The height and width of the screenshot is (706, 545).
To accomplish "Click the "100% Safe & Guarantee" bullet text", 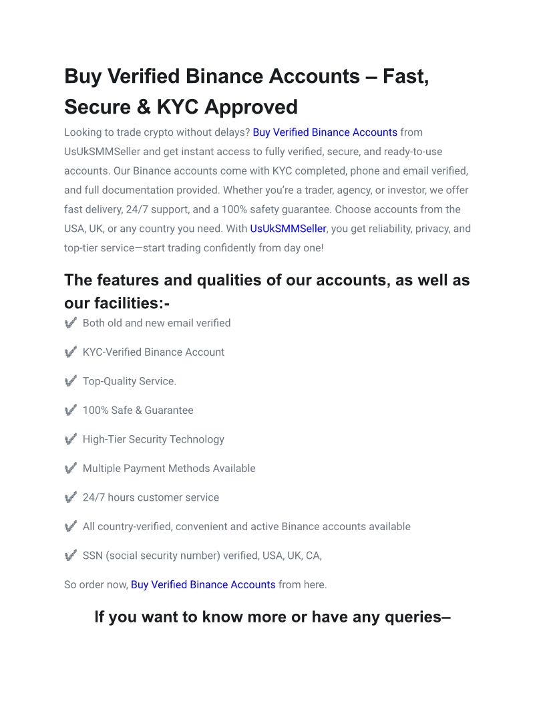I will (x=138, y=410).
